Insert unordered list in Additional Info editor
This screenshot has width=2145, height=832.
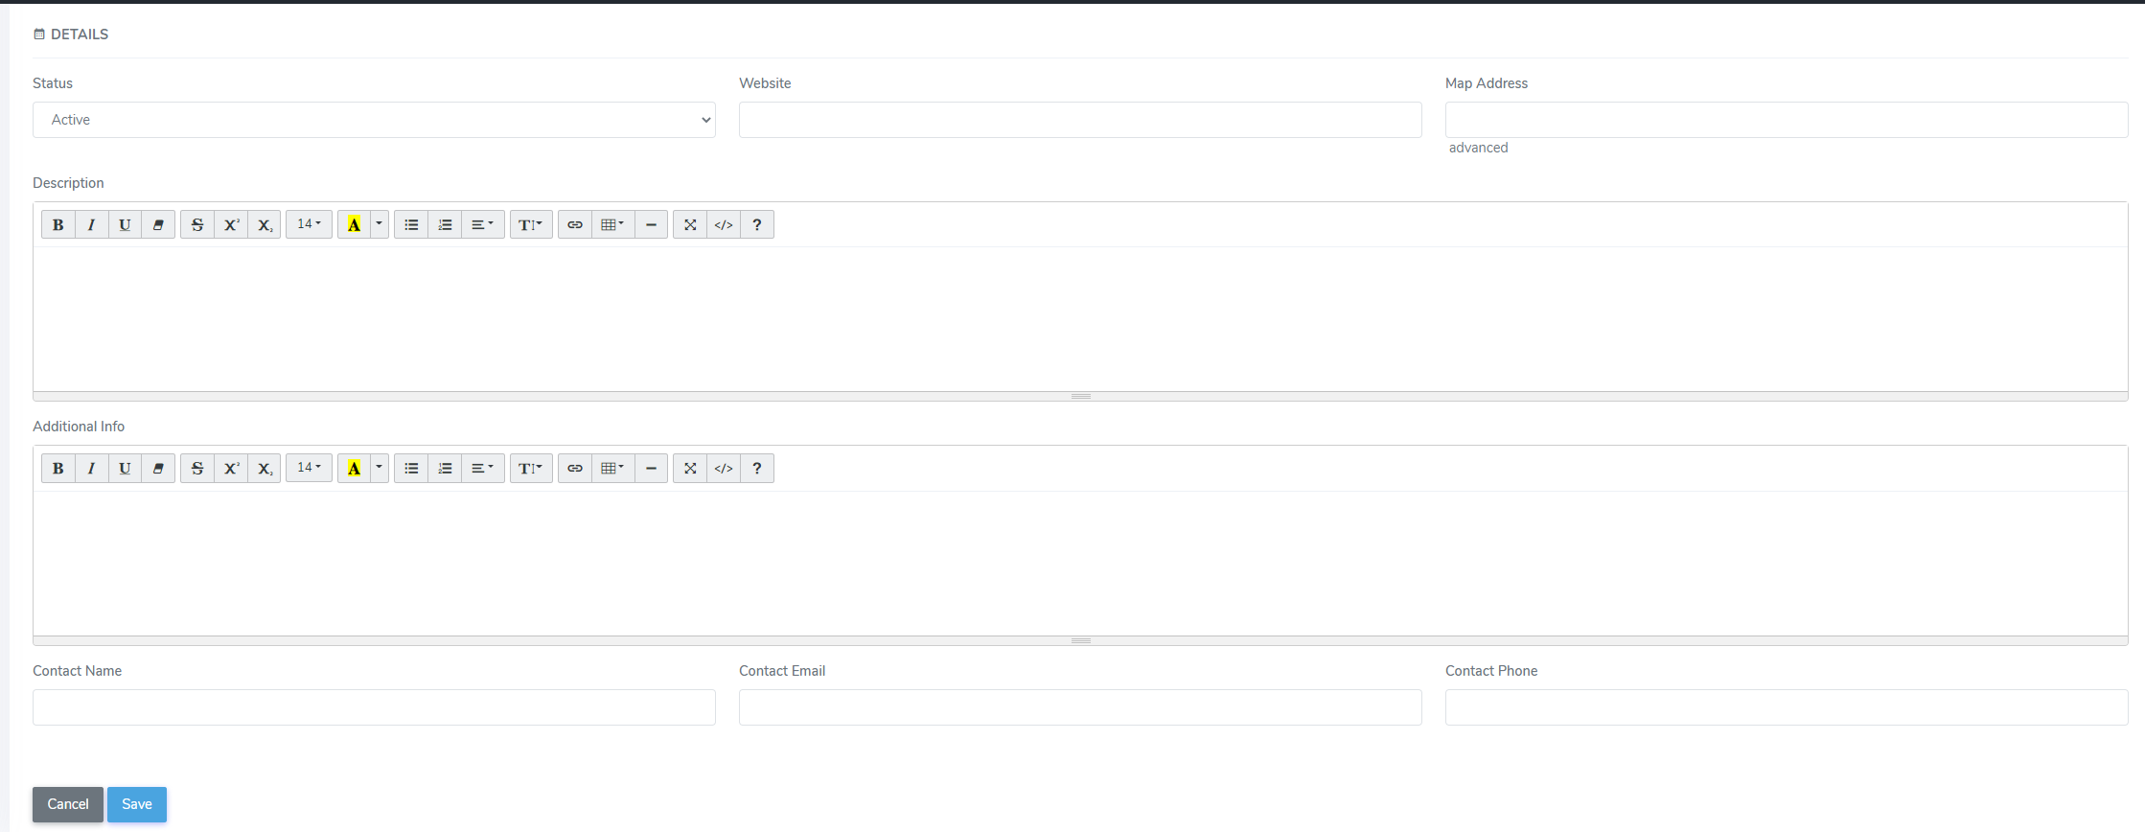coord(411,468)
